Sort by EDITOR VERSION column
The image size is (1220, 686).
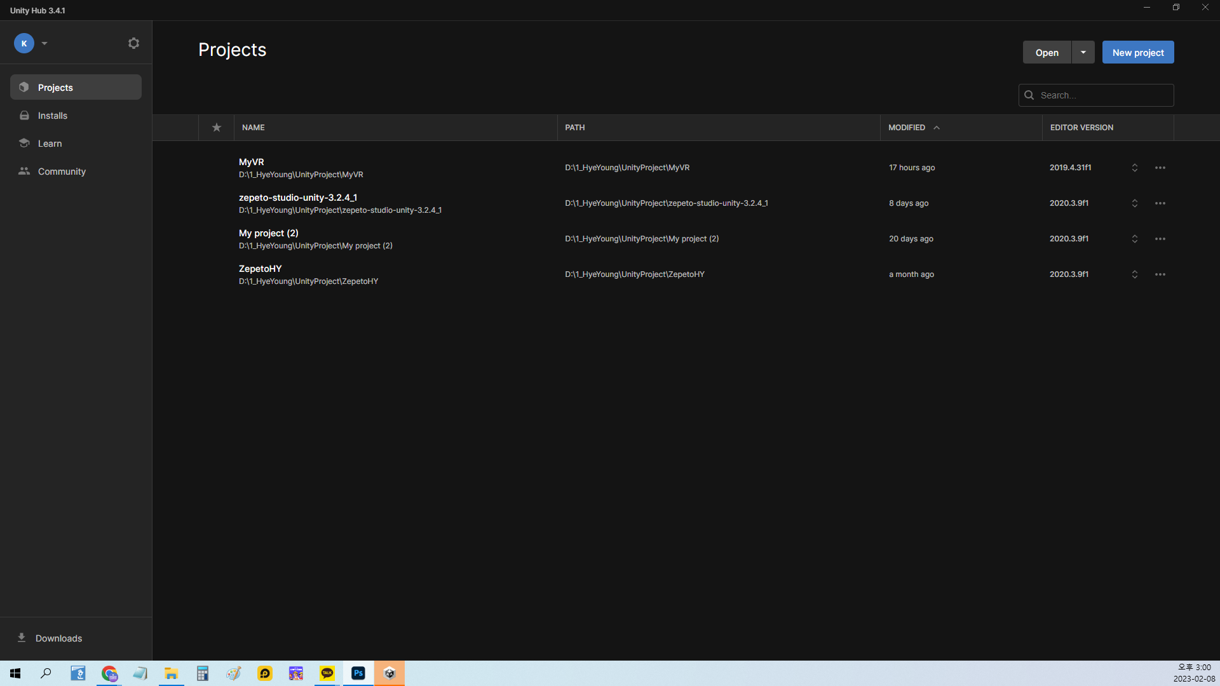coord(1081,128)
